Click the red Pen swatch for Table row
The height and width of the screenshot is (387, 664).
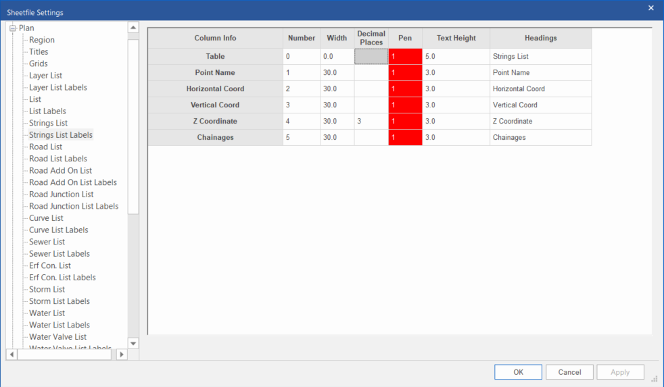(405, 57)
